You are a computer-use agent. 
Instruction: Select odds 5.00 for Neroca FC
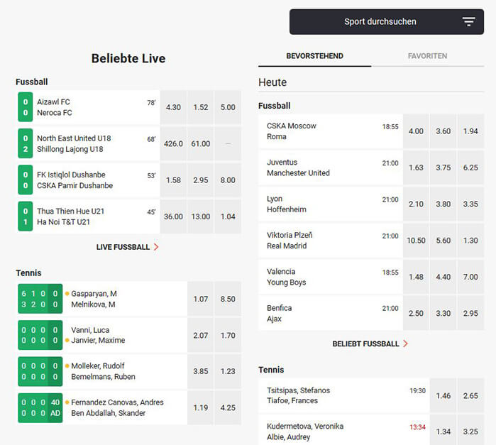click(228, 107)
